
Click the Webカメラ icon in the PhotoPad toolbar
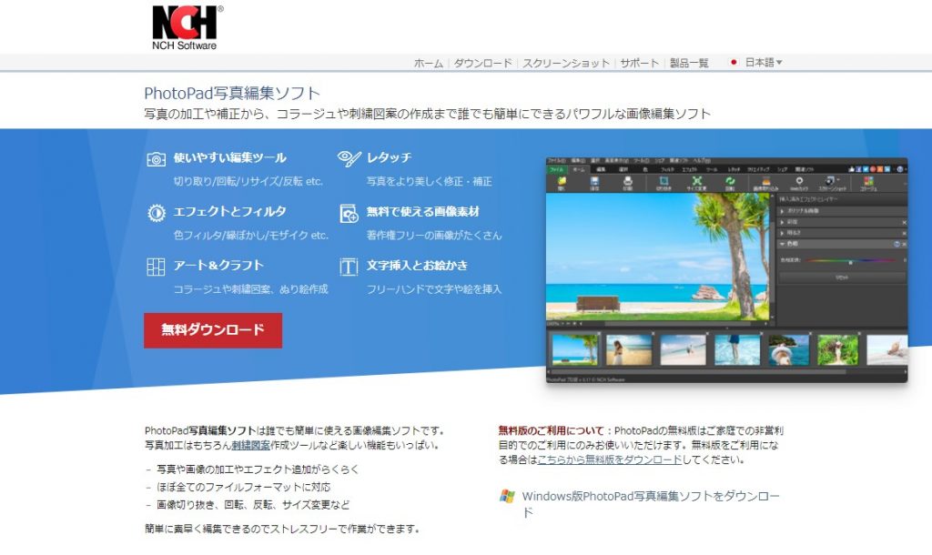[x=799, y=181]
